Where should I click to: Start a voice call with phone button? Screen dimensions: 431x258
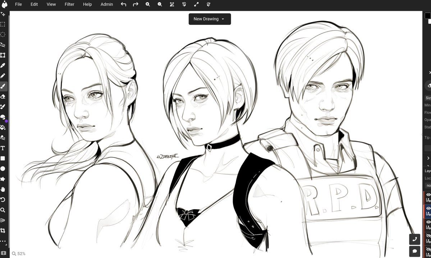tap(414, 239)
